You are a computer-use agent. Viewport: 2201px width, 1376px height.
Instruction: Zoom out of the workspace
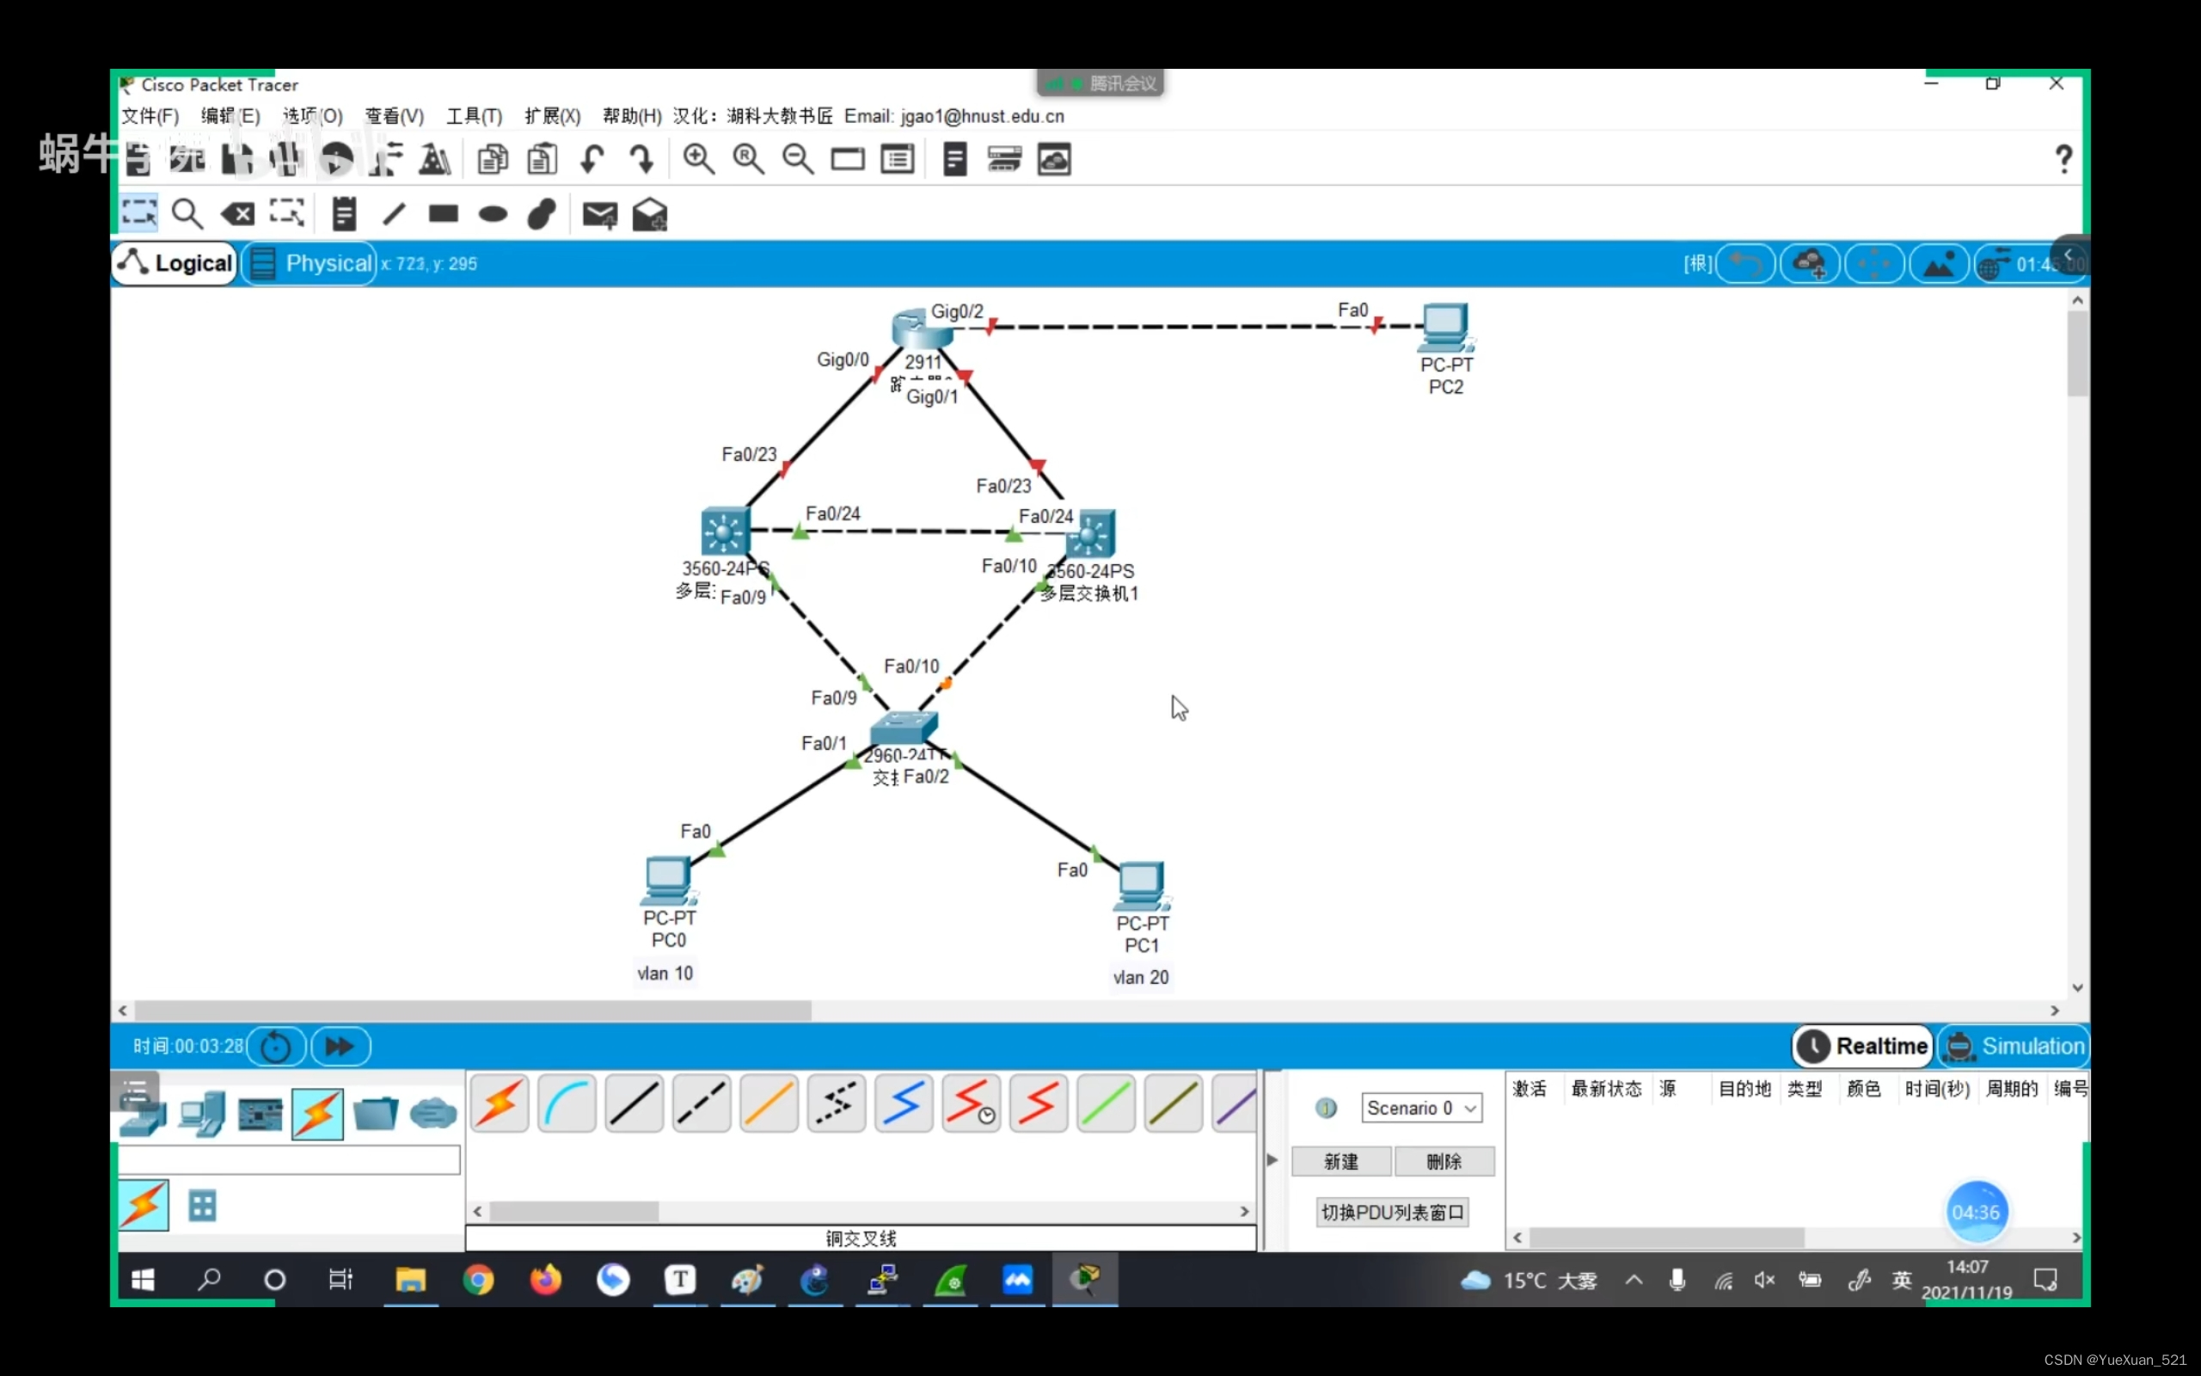(798, 159)
